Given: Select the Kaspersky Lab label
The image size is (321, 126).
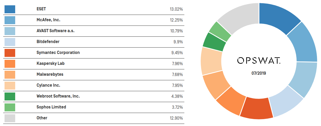Looking at the screenshot, I should coord(50,64).
